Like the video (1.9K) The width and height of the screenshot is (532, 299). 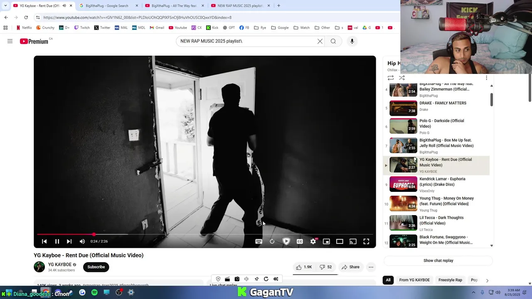click(303, 267)
